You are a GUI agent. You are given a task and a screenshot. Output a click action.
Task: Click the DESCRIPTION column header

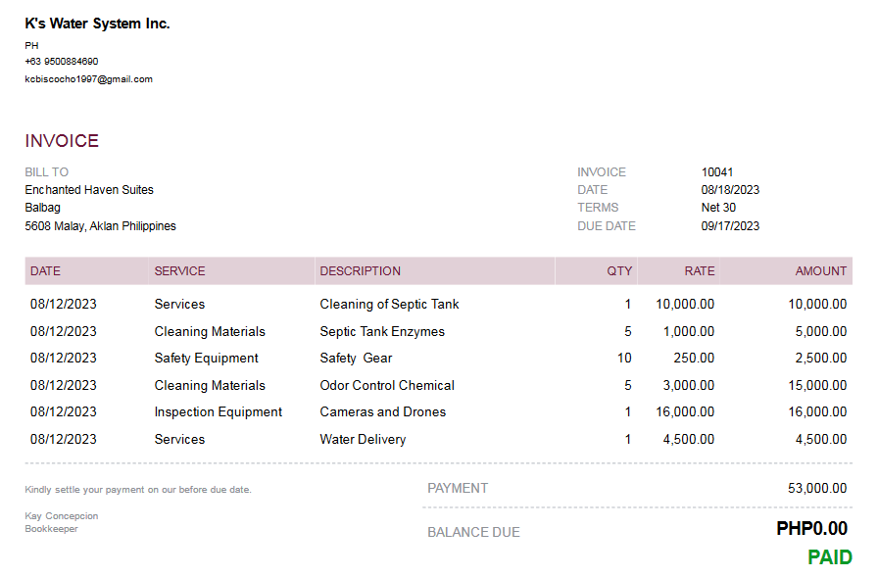tap(360, 271)
